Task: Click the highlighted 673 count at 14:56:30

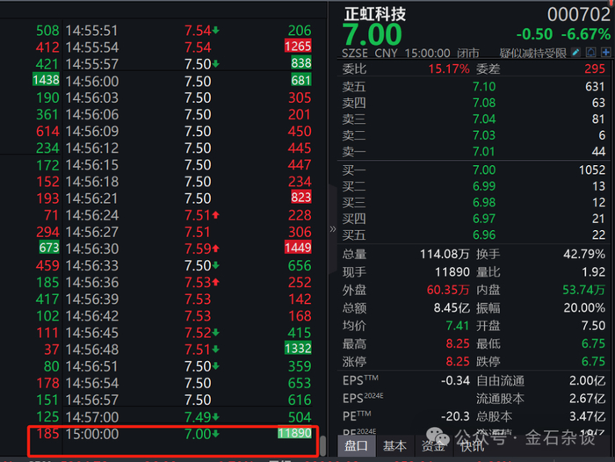Action: [x=48, y=248]
